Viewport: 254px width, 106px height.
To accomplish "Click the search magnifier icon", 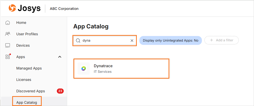I will point(78,41).
